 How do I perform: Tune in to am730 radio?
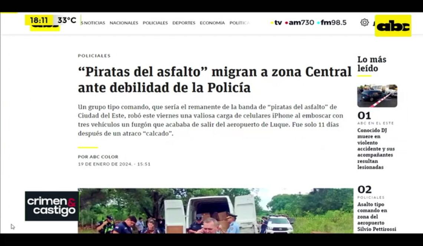click(x=299, y=23)
